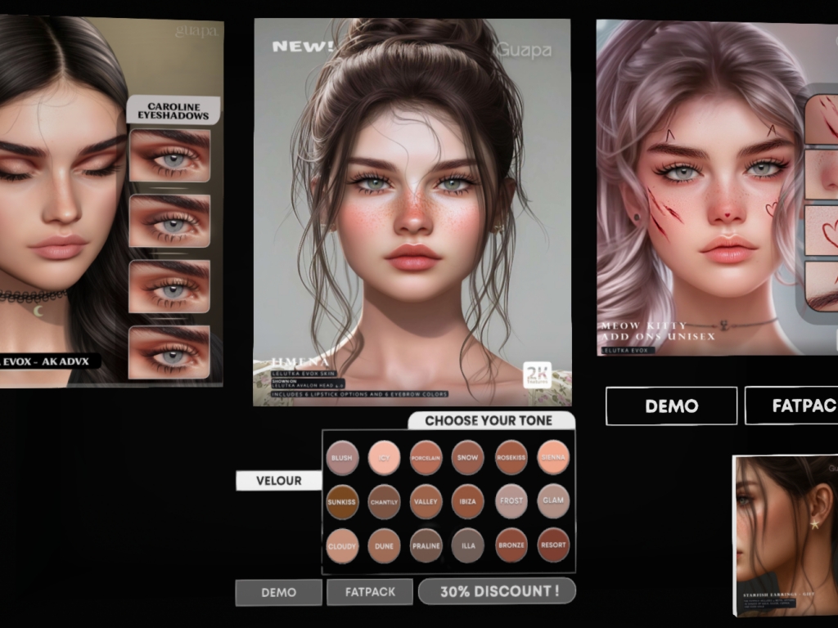Viewport: 838px width, 628px height.
Task: Click the grey DEMO button under Velour
Action: click(x=278, y=592)
